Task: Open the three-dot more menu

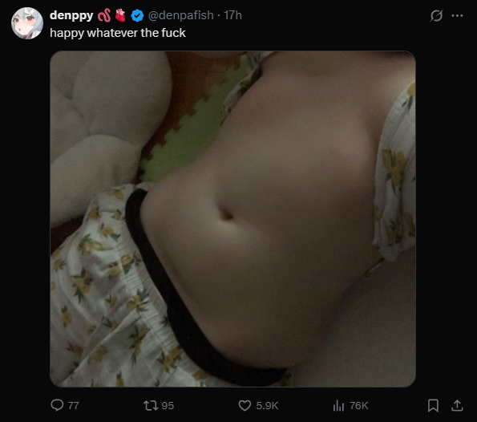Action: [x=457, y=15]
